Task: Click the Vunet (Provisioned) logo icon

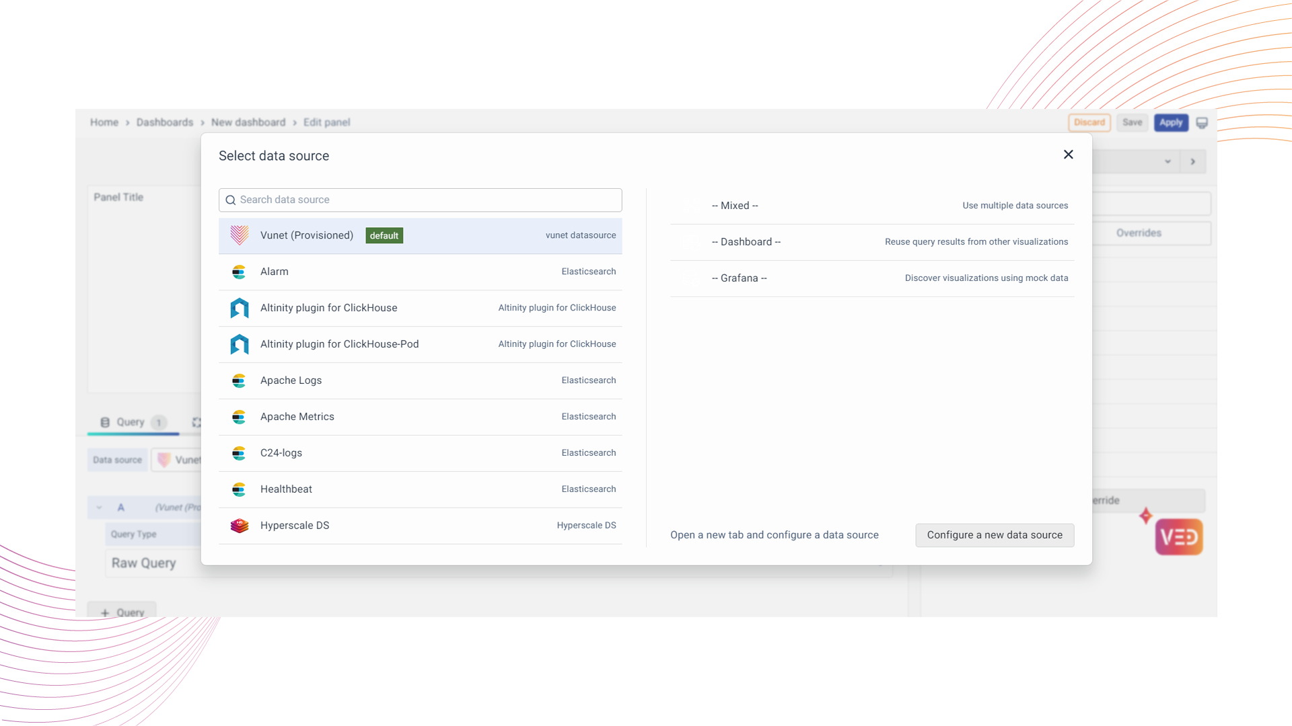Action: tap(240, 235)
